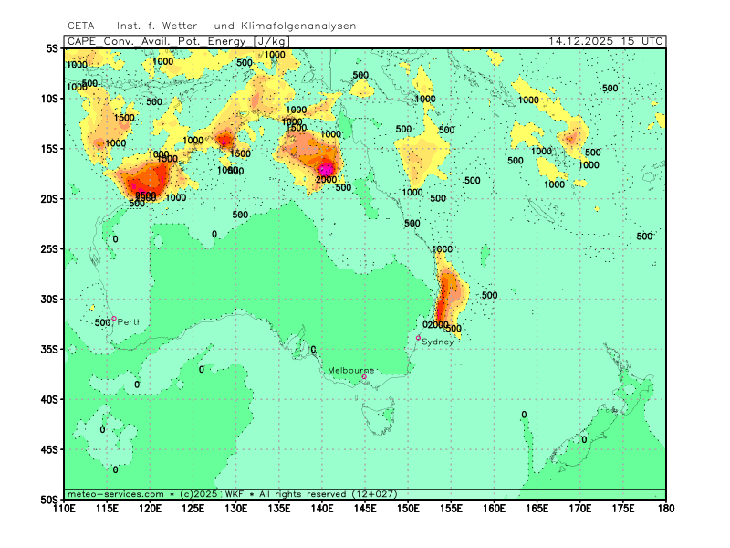730x548 pixels.
Task: Click the New Zealand South Island outline
Action: coord(584,438)
